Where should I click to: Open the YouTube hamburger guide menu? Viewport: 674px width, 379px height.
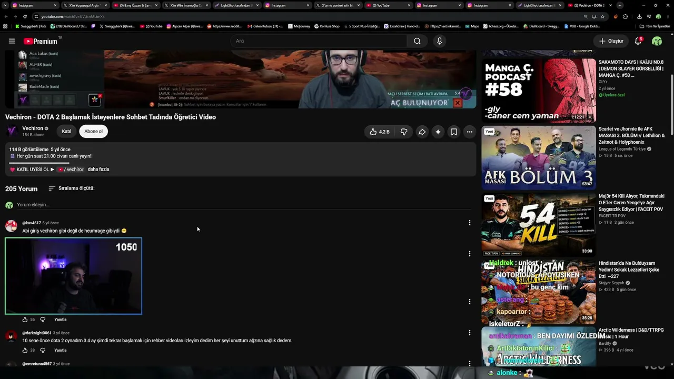click(x=12, y=41)
